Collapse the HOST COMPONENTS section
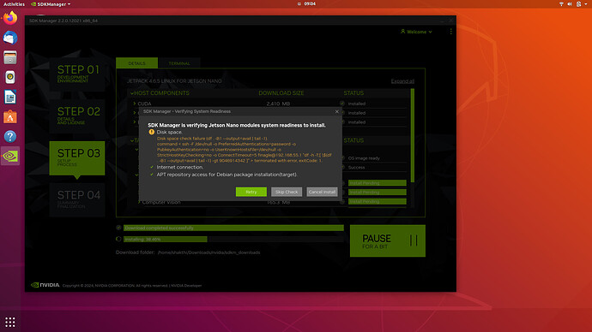Screen dimensions: 592x332 tap(132, 93)
